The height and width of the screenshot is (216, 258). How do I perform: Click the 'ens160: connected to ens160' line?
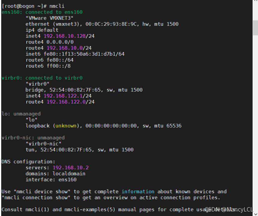tap(42, 12)
